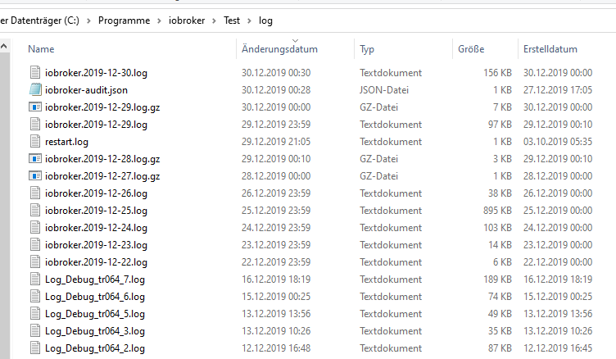Select file name iobroker.2019-12-26.log
Viewport: 616px width, 359px height.
tap(97, 193)
